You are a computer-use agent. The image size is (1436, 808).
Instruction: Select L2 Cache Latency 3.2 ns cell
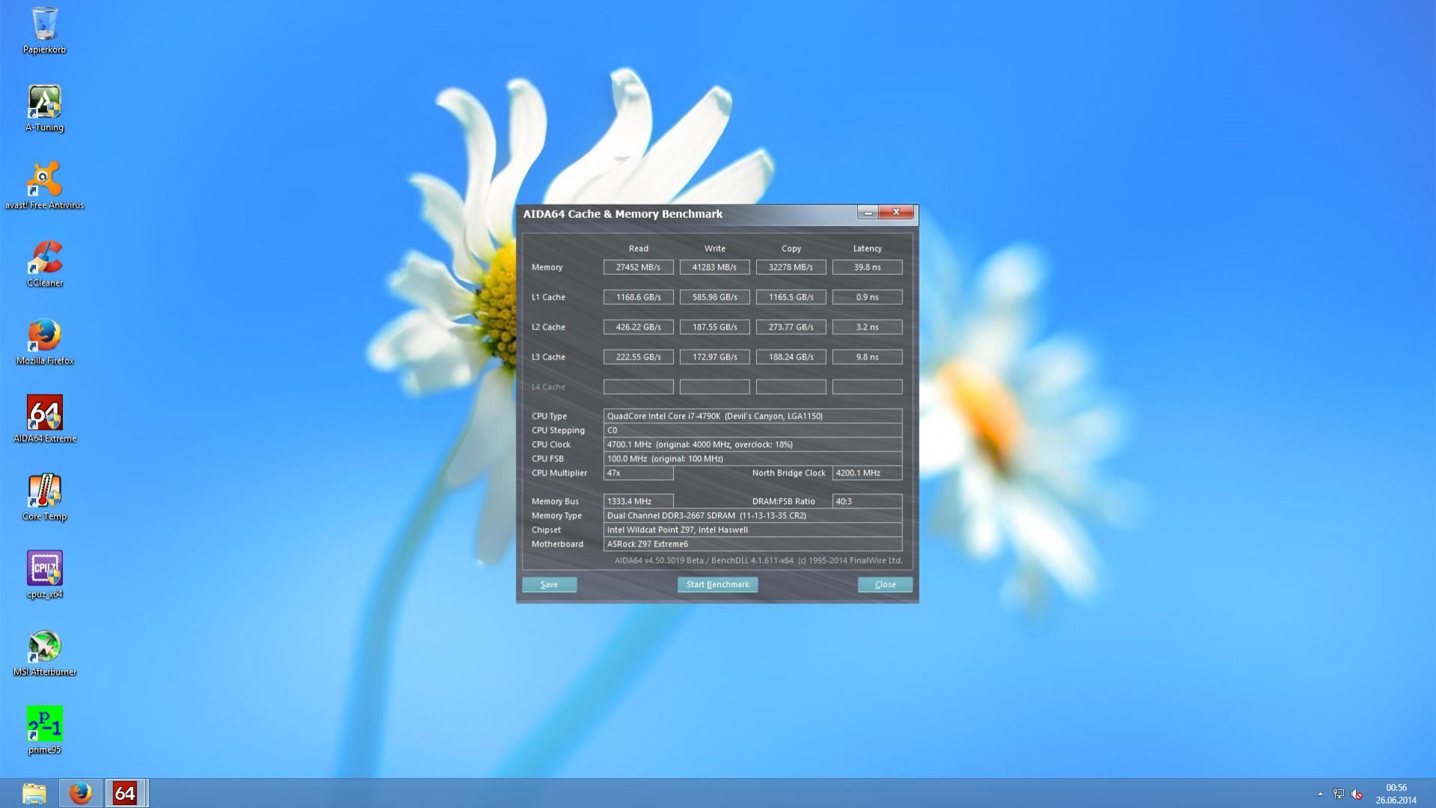tap(867, 327)
